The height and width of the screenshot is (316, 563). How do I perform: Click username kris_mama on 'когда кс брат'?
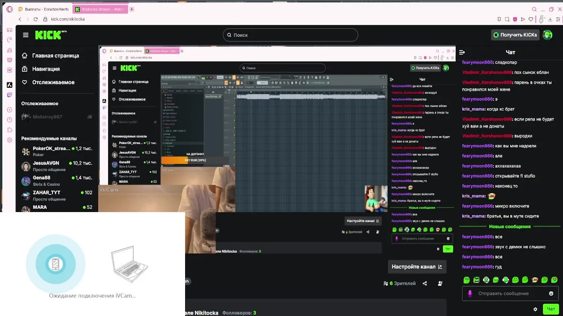click(x=473, y=109)
